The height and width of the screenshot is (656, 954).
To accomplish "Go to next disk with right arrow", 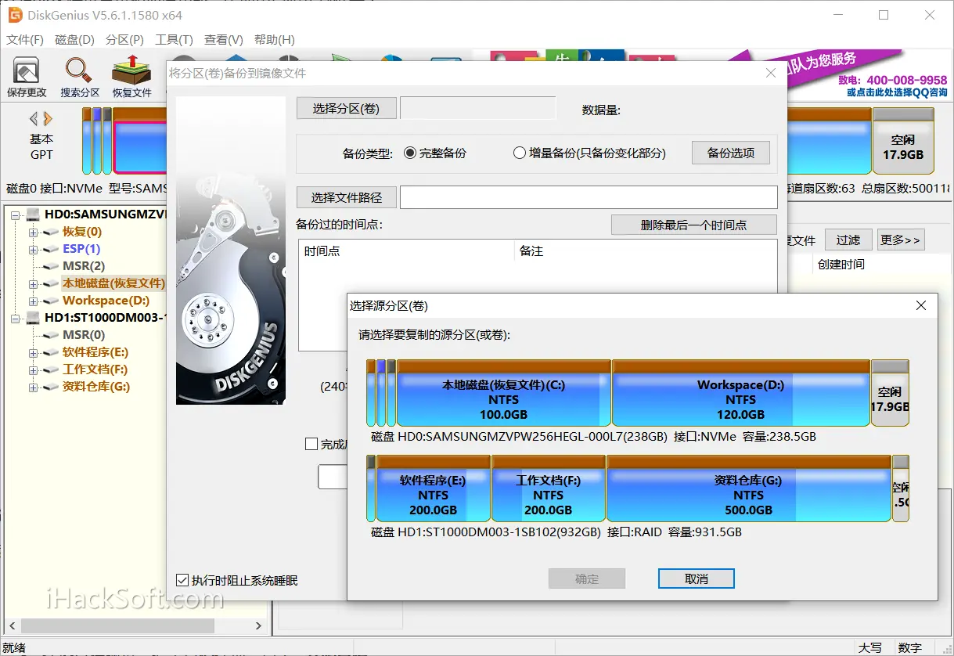I will [49, 119].
